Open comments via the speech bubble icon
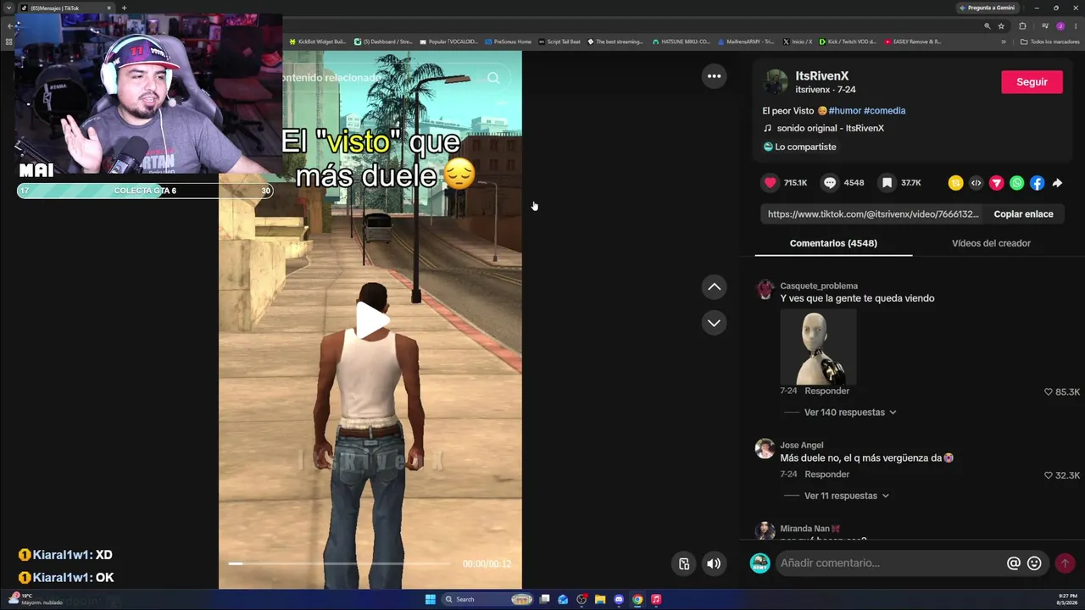 (x=830, y=183)
